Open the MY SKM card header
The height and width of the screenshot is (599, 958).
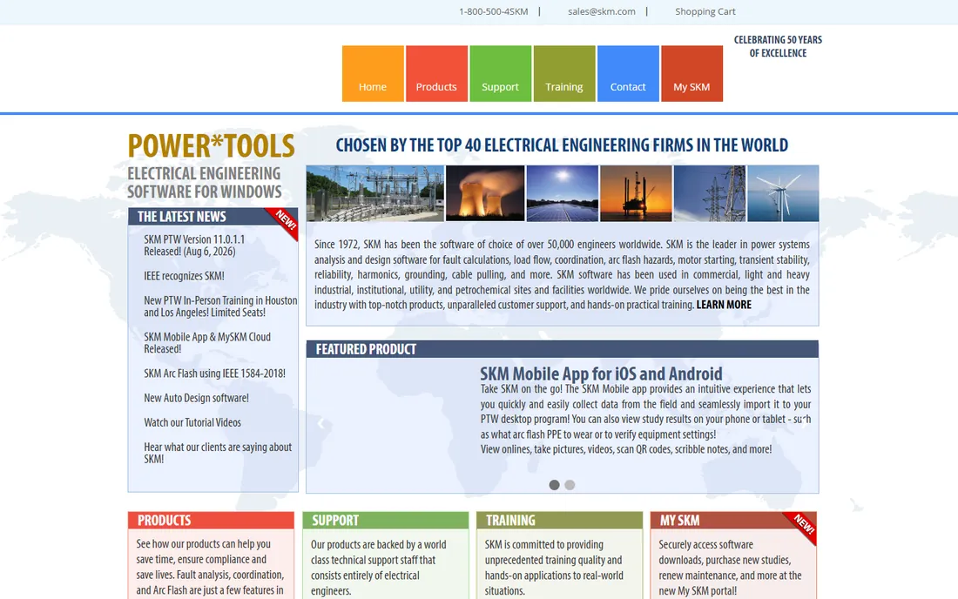pos(733,521)
